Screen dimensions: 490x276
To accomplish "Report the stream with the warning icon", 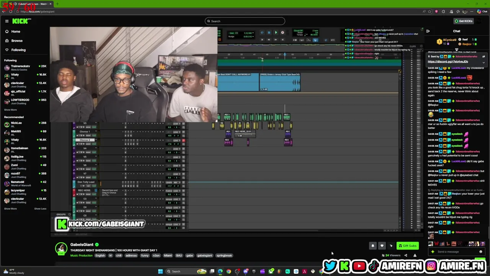I will 415,255.
